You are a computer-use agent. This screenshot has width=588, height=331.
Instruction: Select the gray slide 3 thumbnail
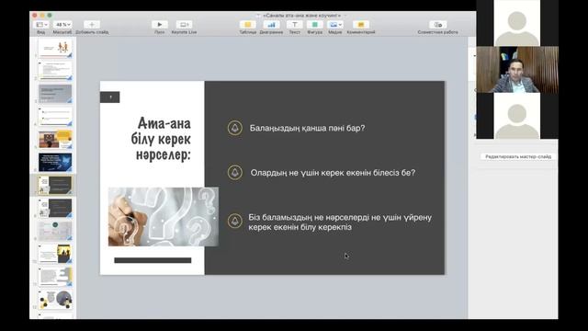point(55,94)
